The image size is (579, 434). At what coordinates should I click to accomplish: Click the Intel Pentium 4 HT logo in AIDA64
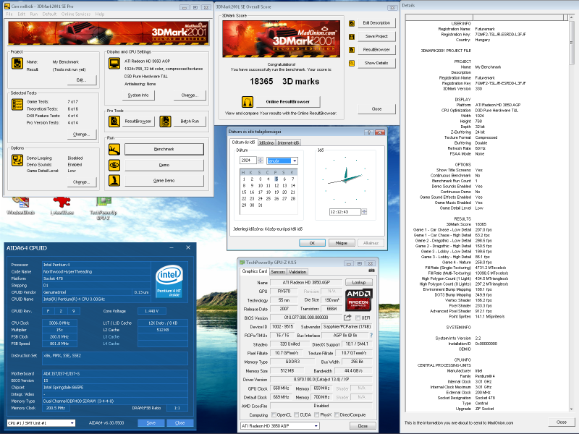click(169, 281)
